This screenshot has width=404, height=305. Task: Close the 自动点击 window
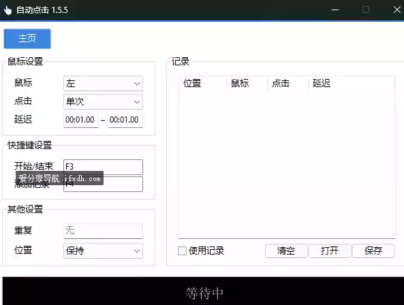(397, 10)
